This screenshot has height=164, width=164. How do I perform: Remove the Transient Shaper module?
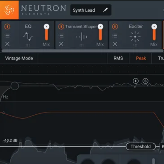[61, 44]
